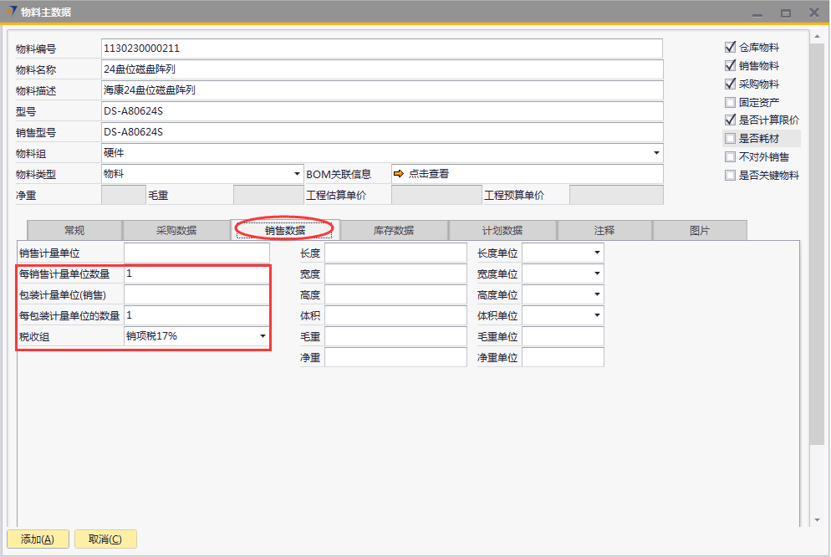Maximize the 物料主数据 window

(785, 13)
